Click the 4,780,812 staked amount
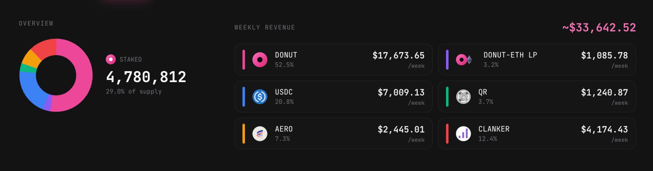 pos(146,77)
